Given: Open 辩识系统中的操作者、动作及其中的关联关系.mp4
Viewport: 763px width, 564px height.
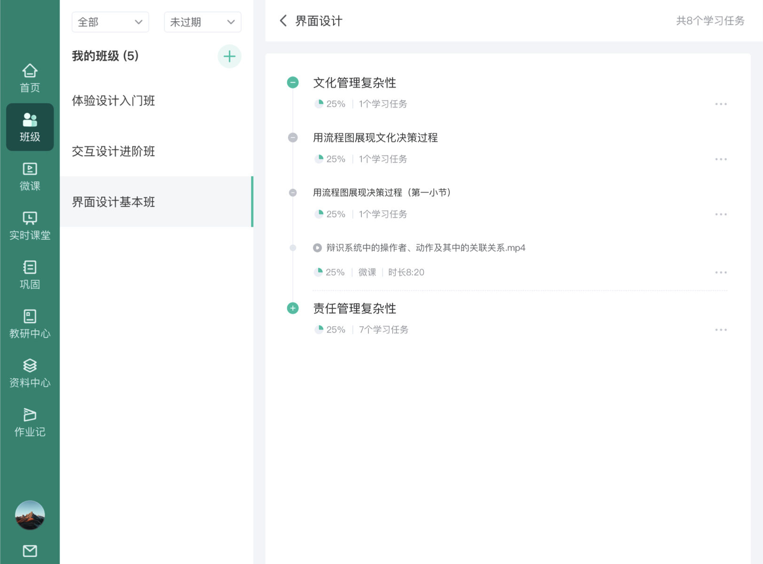Looking at the screenshot, I should point(426,248).
